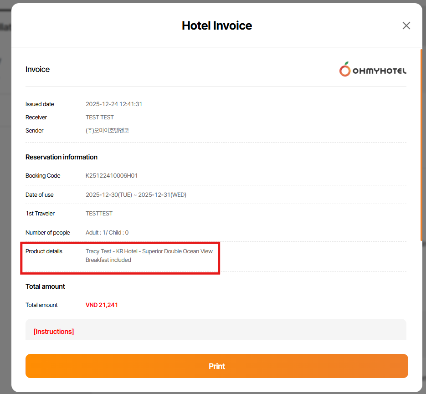Click the Product details label
Viewport: 426px width, 394px height.
(x=44, y=251)
